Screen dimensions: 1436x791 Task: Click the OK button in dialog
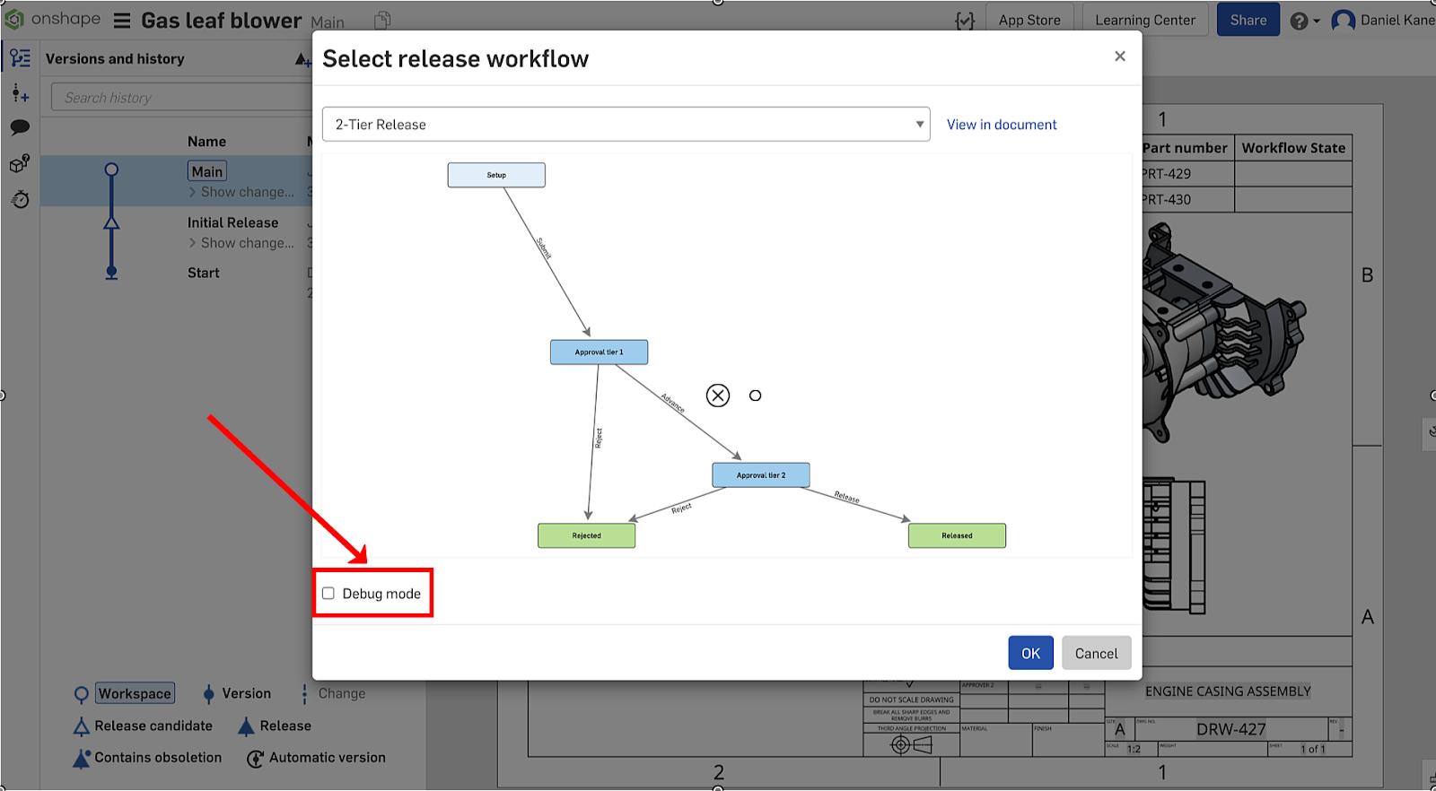[1030, 654]
